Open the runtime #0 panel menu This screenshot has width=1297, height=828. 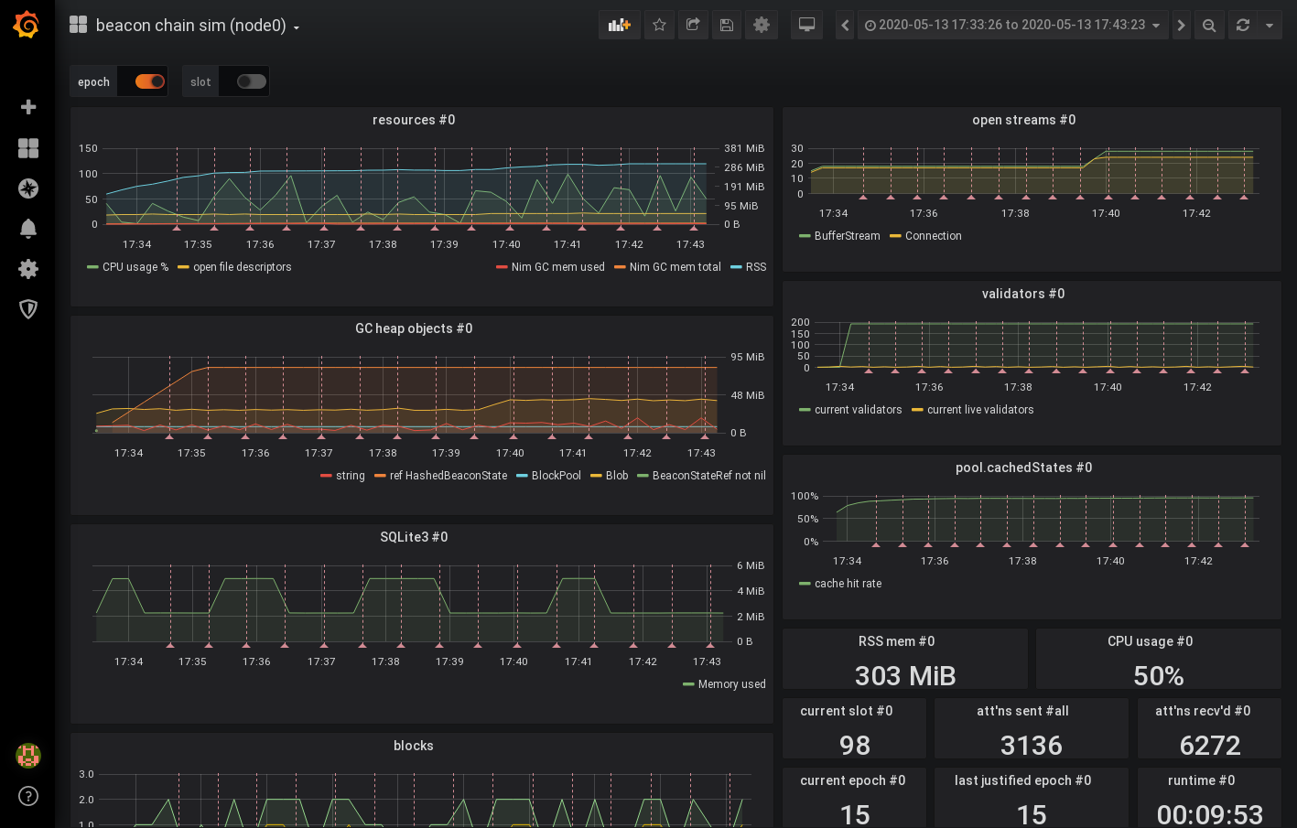[x=1201, y=780]
